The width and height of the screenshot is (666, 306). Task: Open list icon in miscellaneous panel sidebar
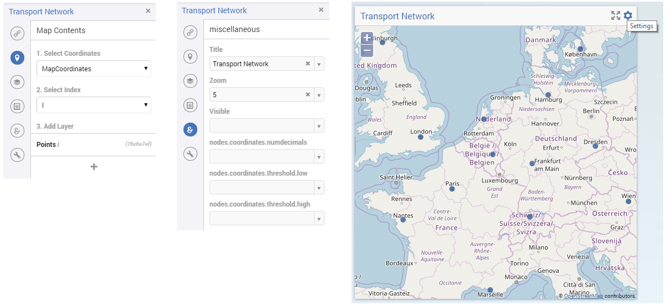tap(190, 105)
